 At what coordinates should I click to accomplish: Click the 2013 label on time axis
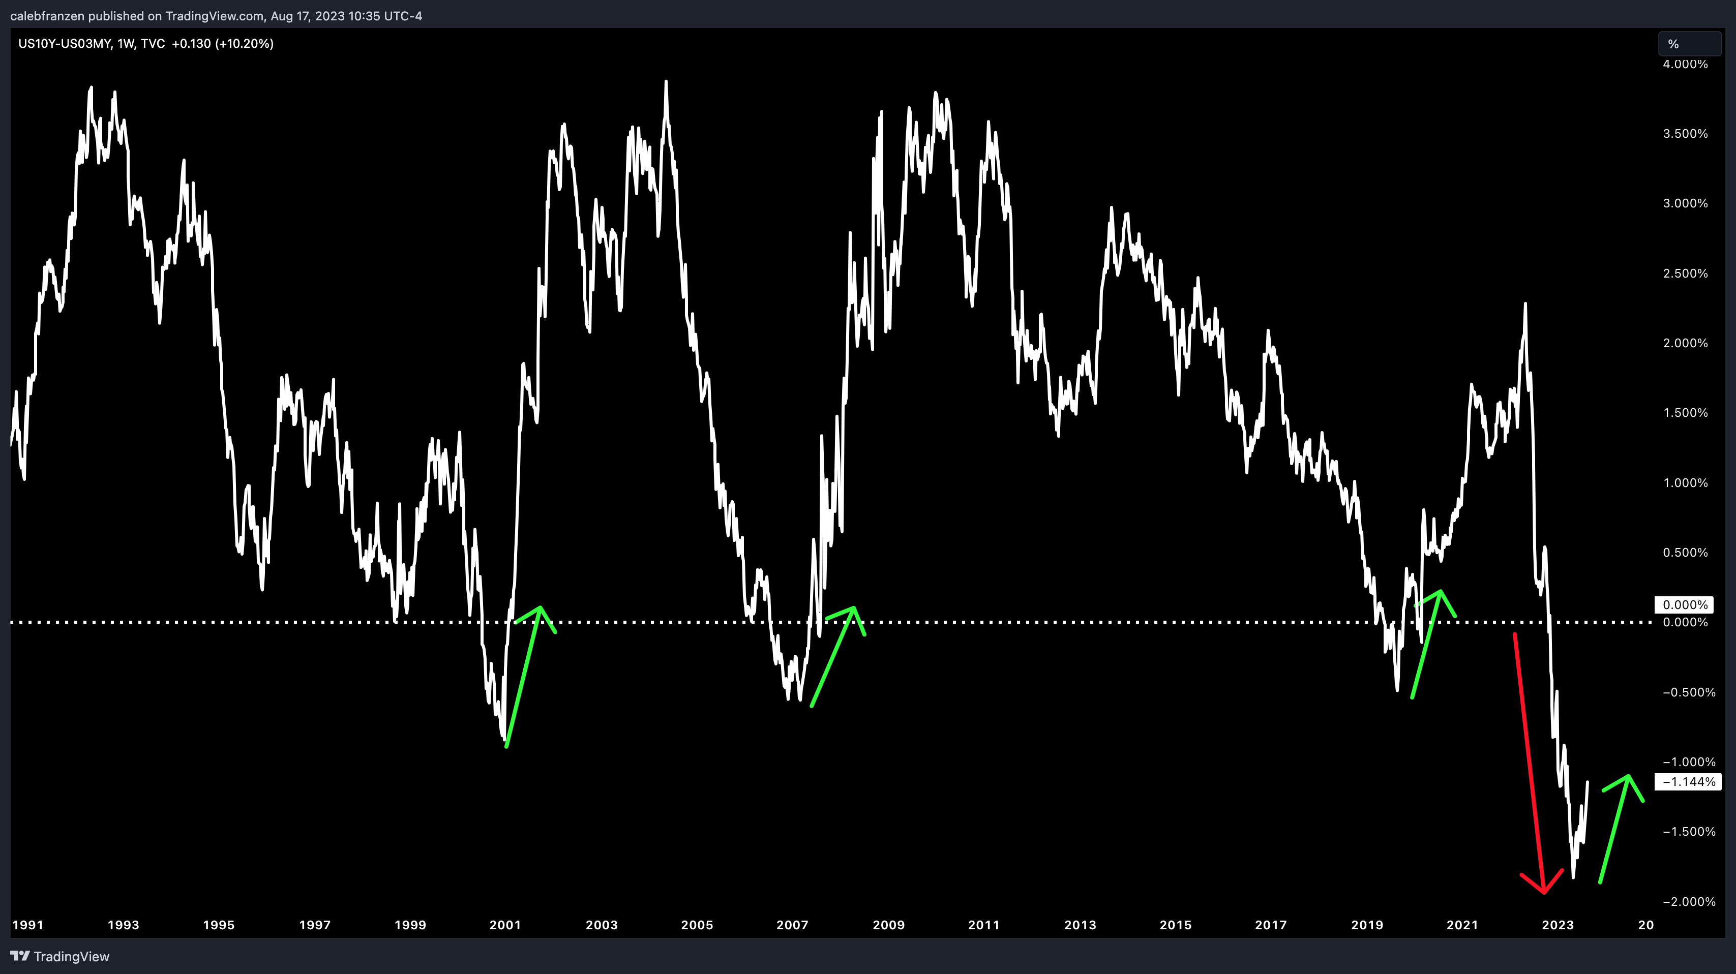[x=1080, y=925]
